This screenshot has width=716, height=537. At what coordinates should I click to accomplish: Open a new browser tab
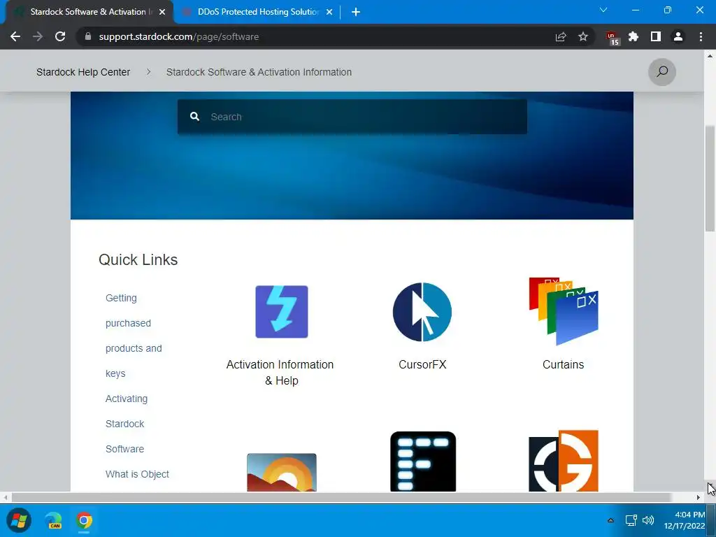click(x=356, y=12)
